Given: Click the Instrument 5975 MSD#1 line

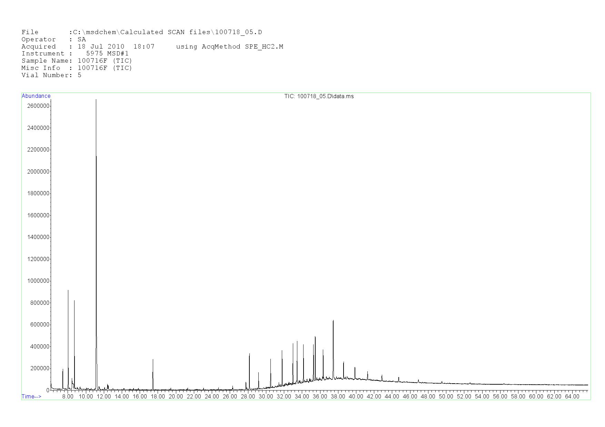Looking at the screenshot, I should [x=75, y=54].
